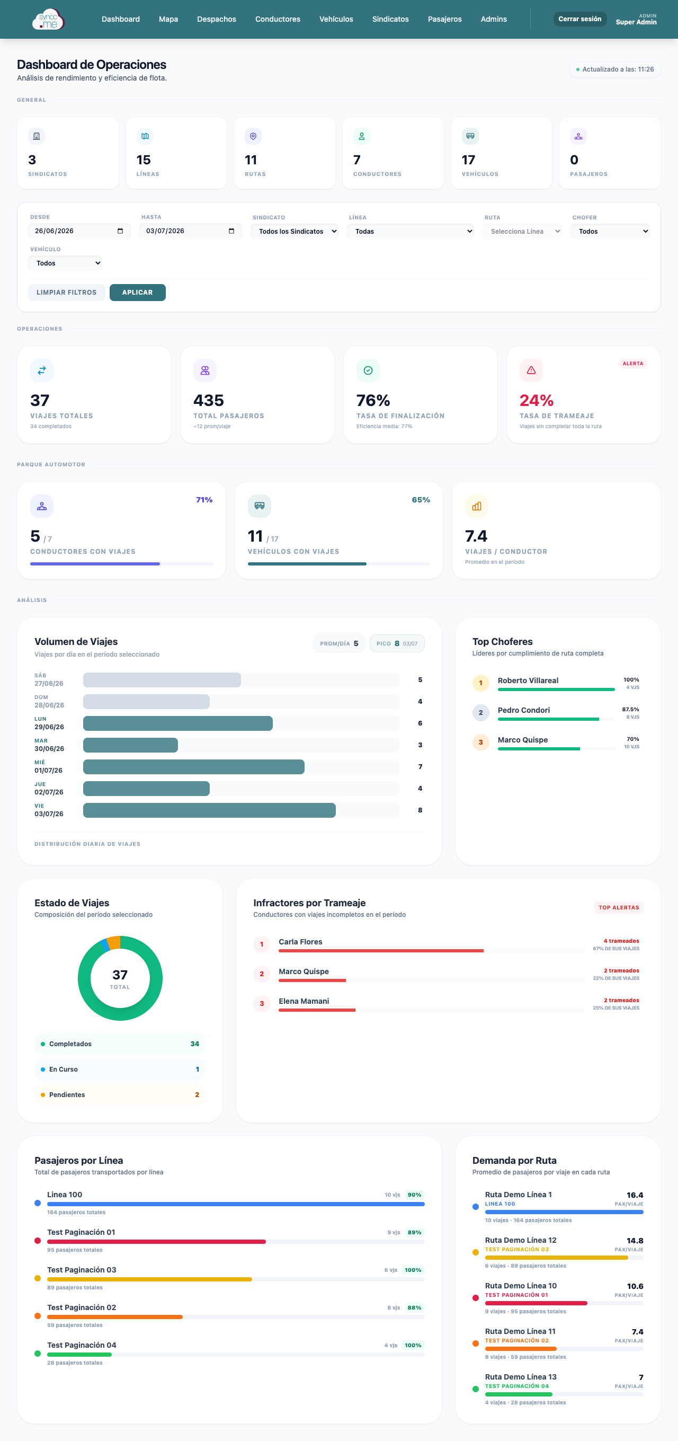Open the Ruta dropdown Selecciona Línea
Image resolution: width=678 pixels, height=1441 pixels.
[522, 232]
